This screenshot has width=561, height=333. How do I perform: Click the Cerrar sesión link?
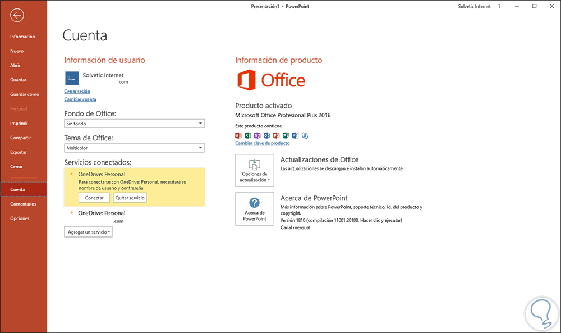pyautogui.click(x=77, y=91)
